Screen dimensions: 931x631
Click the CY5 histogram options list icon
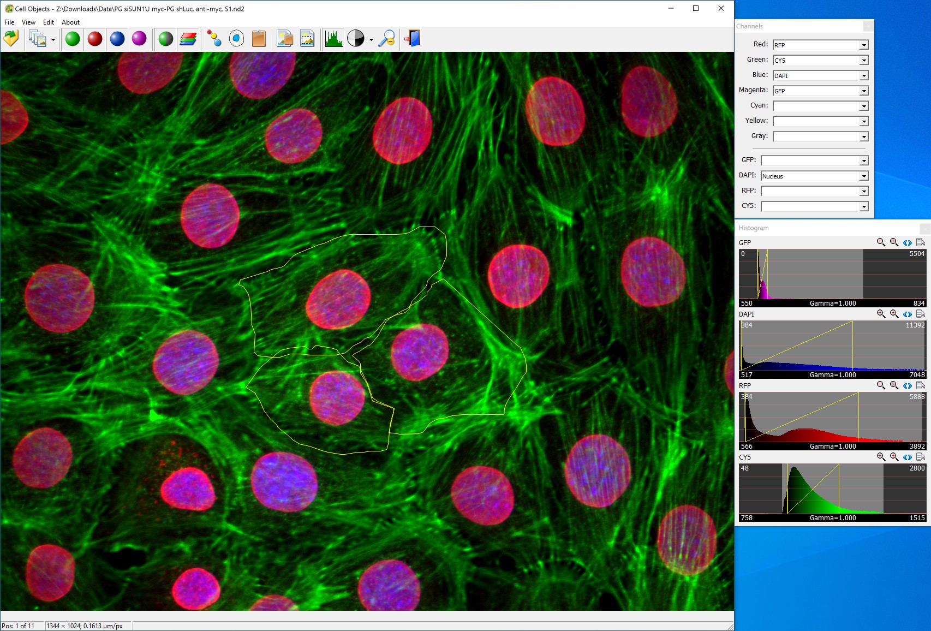coord(921,457)
